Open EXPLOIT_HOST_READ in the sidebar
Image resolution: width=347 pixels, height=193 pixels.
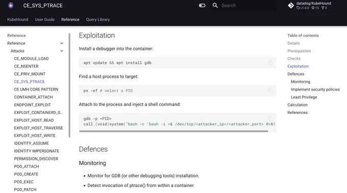click(34, 120)
